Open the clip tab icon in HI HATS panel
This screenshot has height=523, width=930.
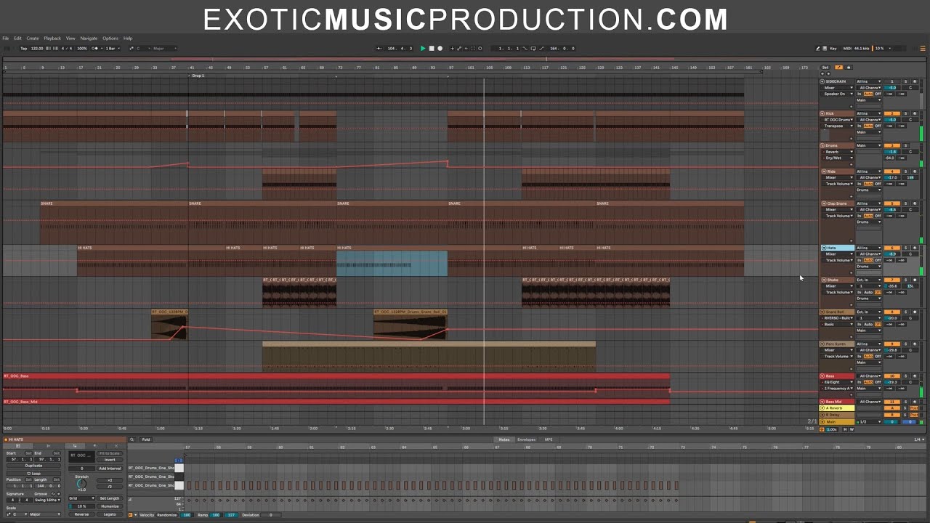[x=17, y=446]
